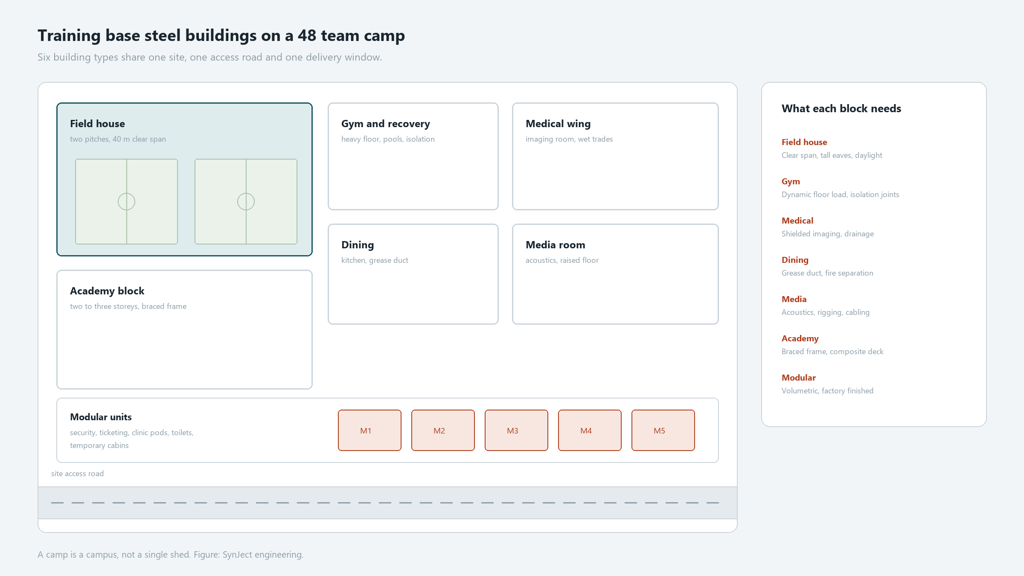Image resolution: width=1024 pixels, height=576 pixels.
Task: Click the 'site access road' label
Action: click(77, 474)
